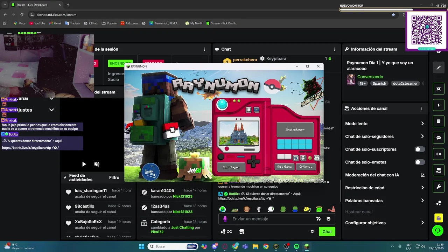Toggle Chat de solo-emotes switch
This screenshot has height=252, width=448.
point(420,162)
